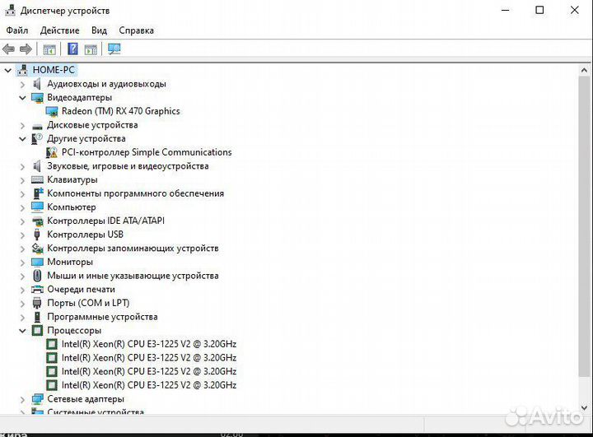The width and height of the screenshot is (593, 437).
Task: Expand the Дисковые устройства node
Action: click(x=23, y=125)
